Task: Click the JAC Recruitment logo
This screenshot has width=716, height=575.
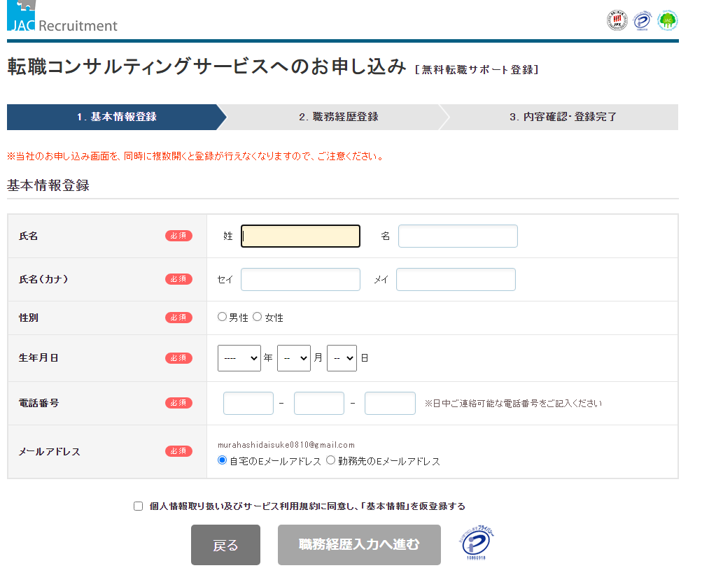Action: (62, 18)
